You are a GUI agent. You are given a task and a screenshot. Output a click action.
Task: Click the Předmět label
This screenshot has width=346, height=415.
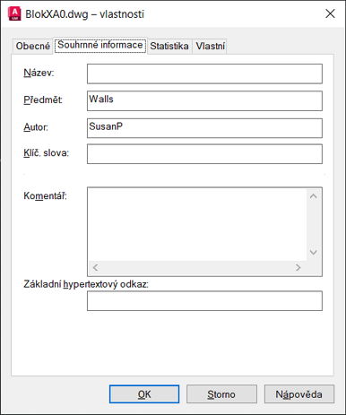coord(43,100)
